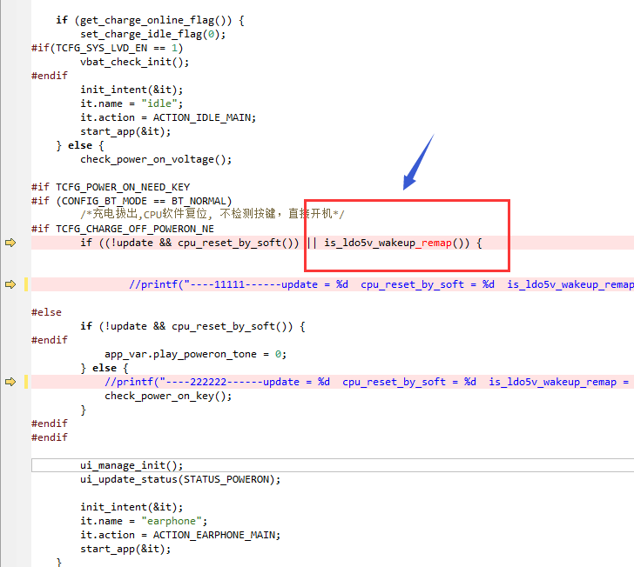Click vbat_check_init() call
Image resolution: width=634 pixels, height=567 pixels.
click(x=135, y=62)
